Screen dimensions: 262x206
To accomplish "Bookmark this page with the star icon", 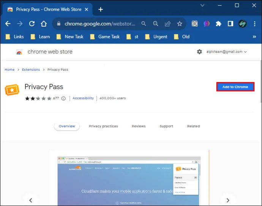I will [180, 24].
